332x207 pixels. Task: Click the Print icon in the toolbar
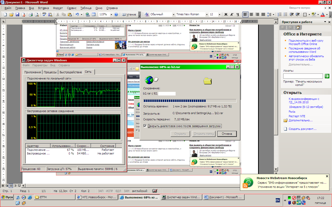click(x=31, y=14)
